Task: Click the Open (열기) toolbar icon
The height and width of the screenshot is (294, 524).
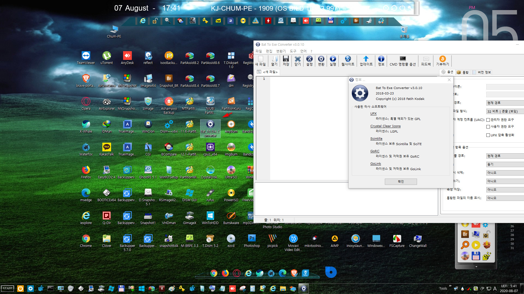Action: click(x=274, y=61)
